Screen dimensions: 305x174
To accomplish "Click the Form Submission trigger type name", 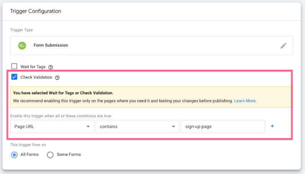I will [x=51, y=45].
